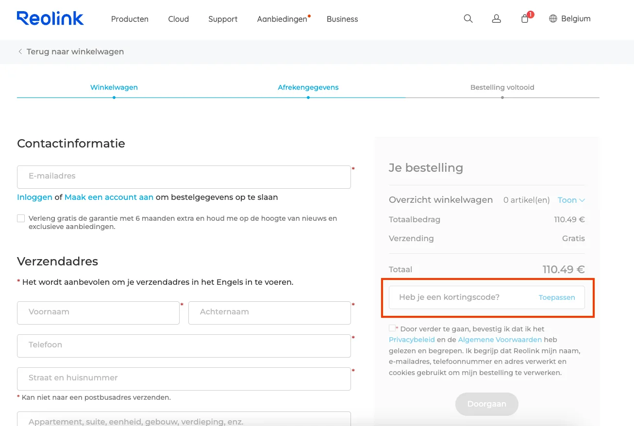Image resolution: width=634 pixels, height=426 pixels.
Task: Expand the order overview with 'Toon'
Action: pos(571,200)
